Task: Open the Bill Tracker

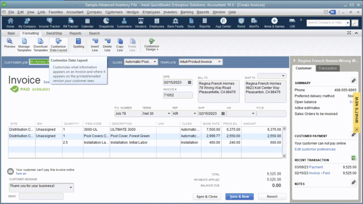Action: click(70, 23)
